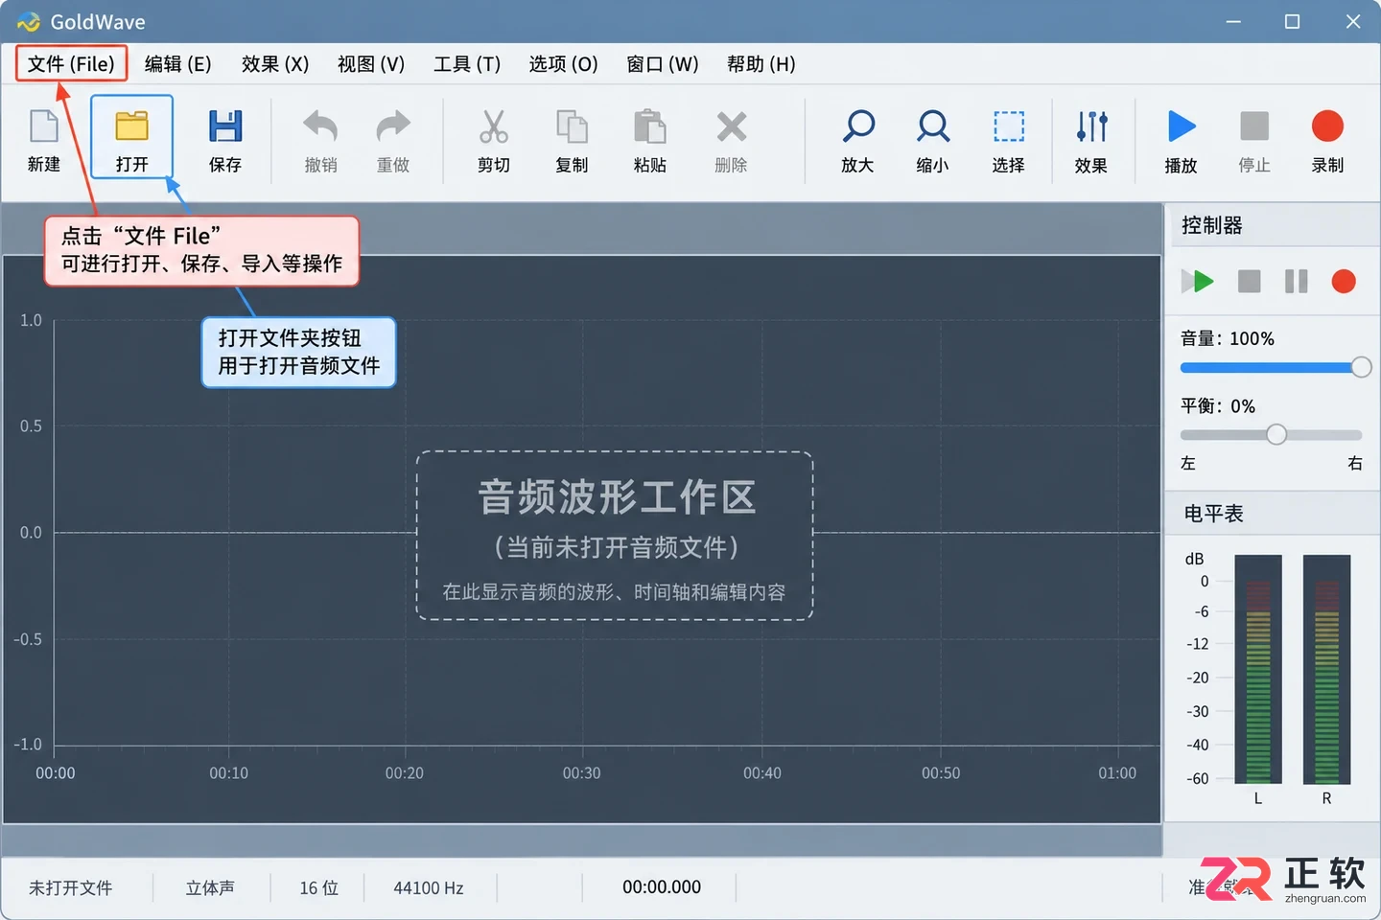This screenshot has height=920, width=1381.
Task: Open the 编辑 (E) menu
Action: (x=177, y=64)
